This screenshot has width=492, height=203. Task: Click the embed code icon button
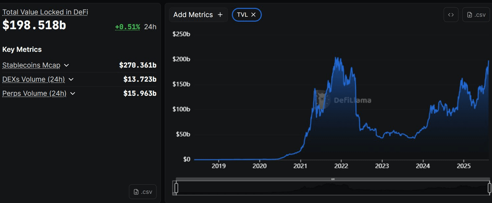(x=451, y=15)
